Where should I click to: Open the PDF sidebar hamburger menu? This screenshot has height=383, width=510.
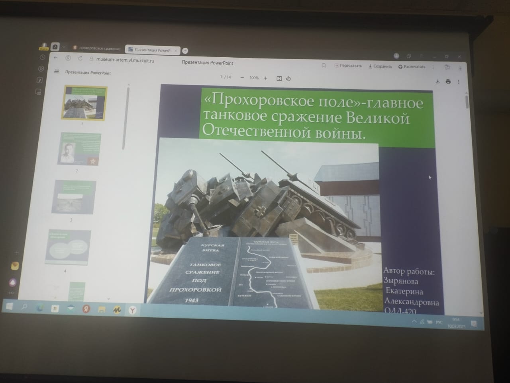point(57,72)
